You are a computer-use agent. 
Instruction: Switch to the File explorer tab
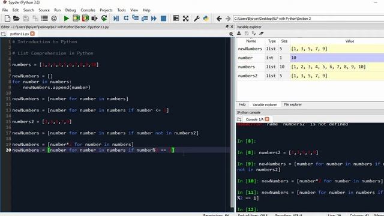click(293, 104)
